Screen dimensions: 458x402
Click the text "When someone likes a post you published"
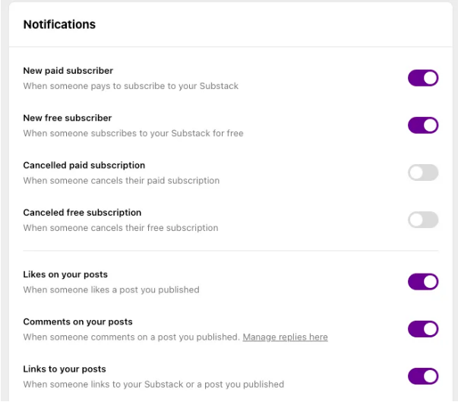(111, 290)
